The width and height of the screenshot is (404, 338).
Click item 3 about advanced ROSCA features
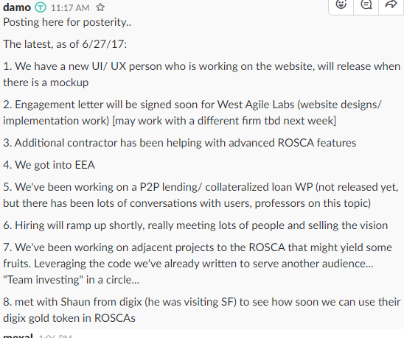(x=180, y=143)
